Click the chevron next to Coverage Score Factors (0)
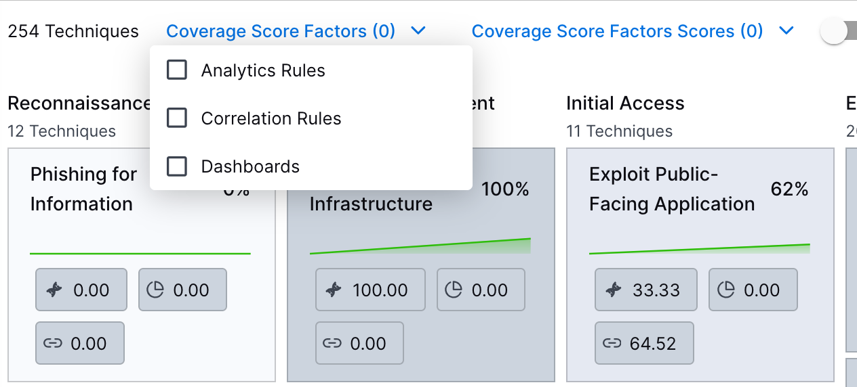This screenshot has height=387, width=857. (418, 31)
